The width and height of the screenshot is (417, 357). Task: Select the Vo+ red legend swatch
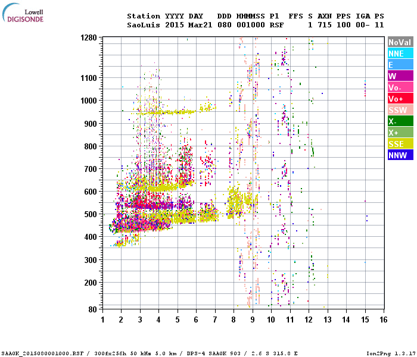(400, 99)
